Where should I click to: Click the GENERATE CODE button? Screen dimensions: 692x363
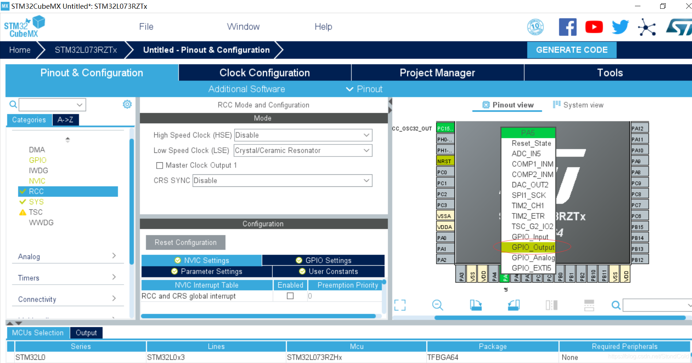tap(572, 50)
